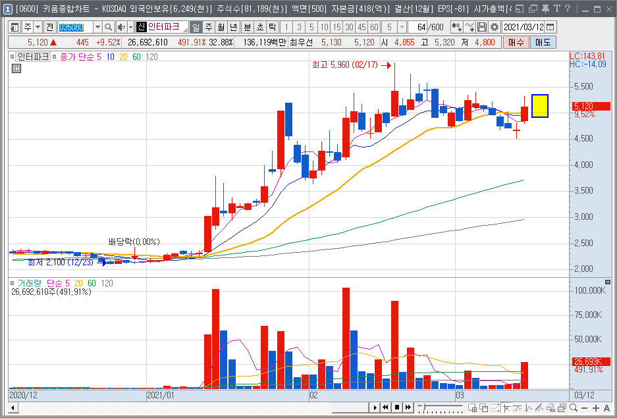Select tick 틱 chart period

click(273, 27)
